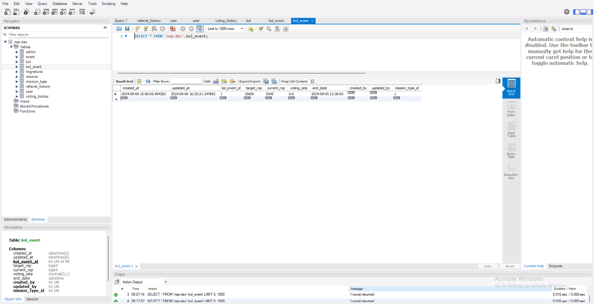
Task: Toggle wrap cell content in results
Action: point(313,81)
